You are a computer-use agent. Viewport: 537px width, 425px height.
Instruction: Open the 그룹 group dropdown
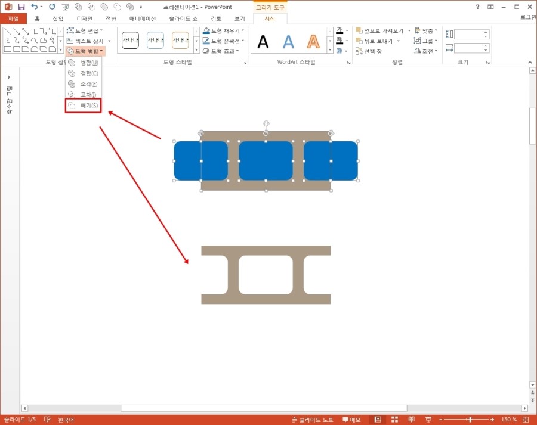(425, 41)
